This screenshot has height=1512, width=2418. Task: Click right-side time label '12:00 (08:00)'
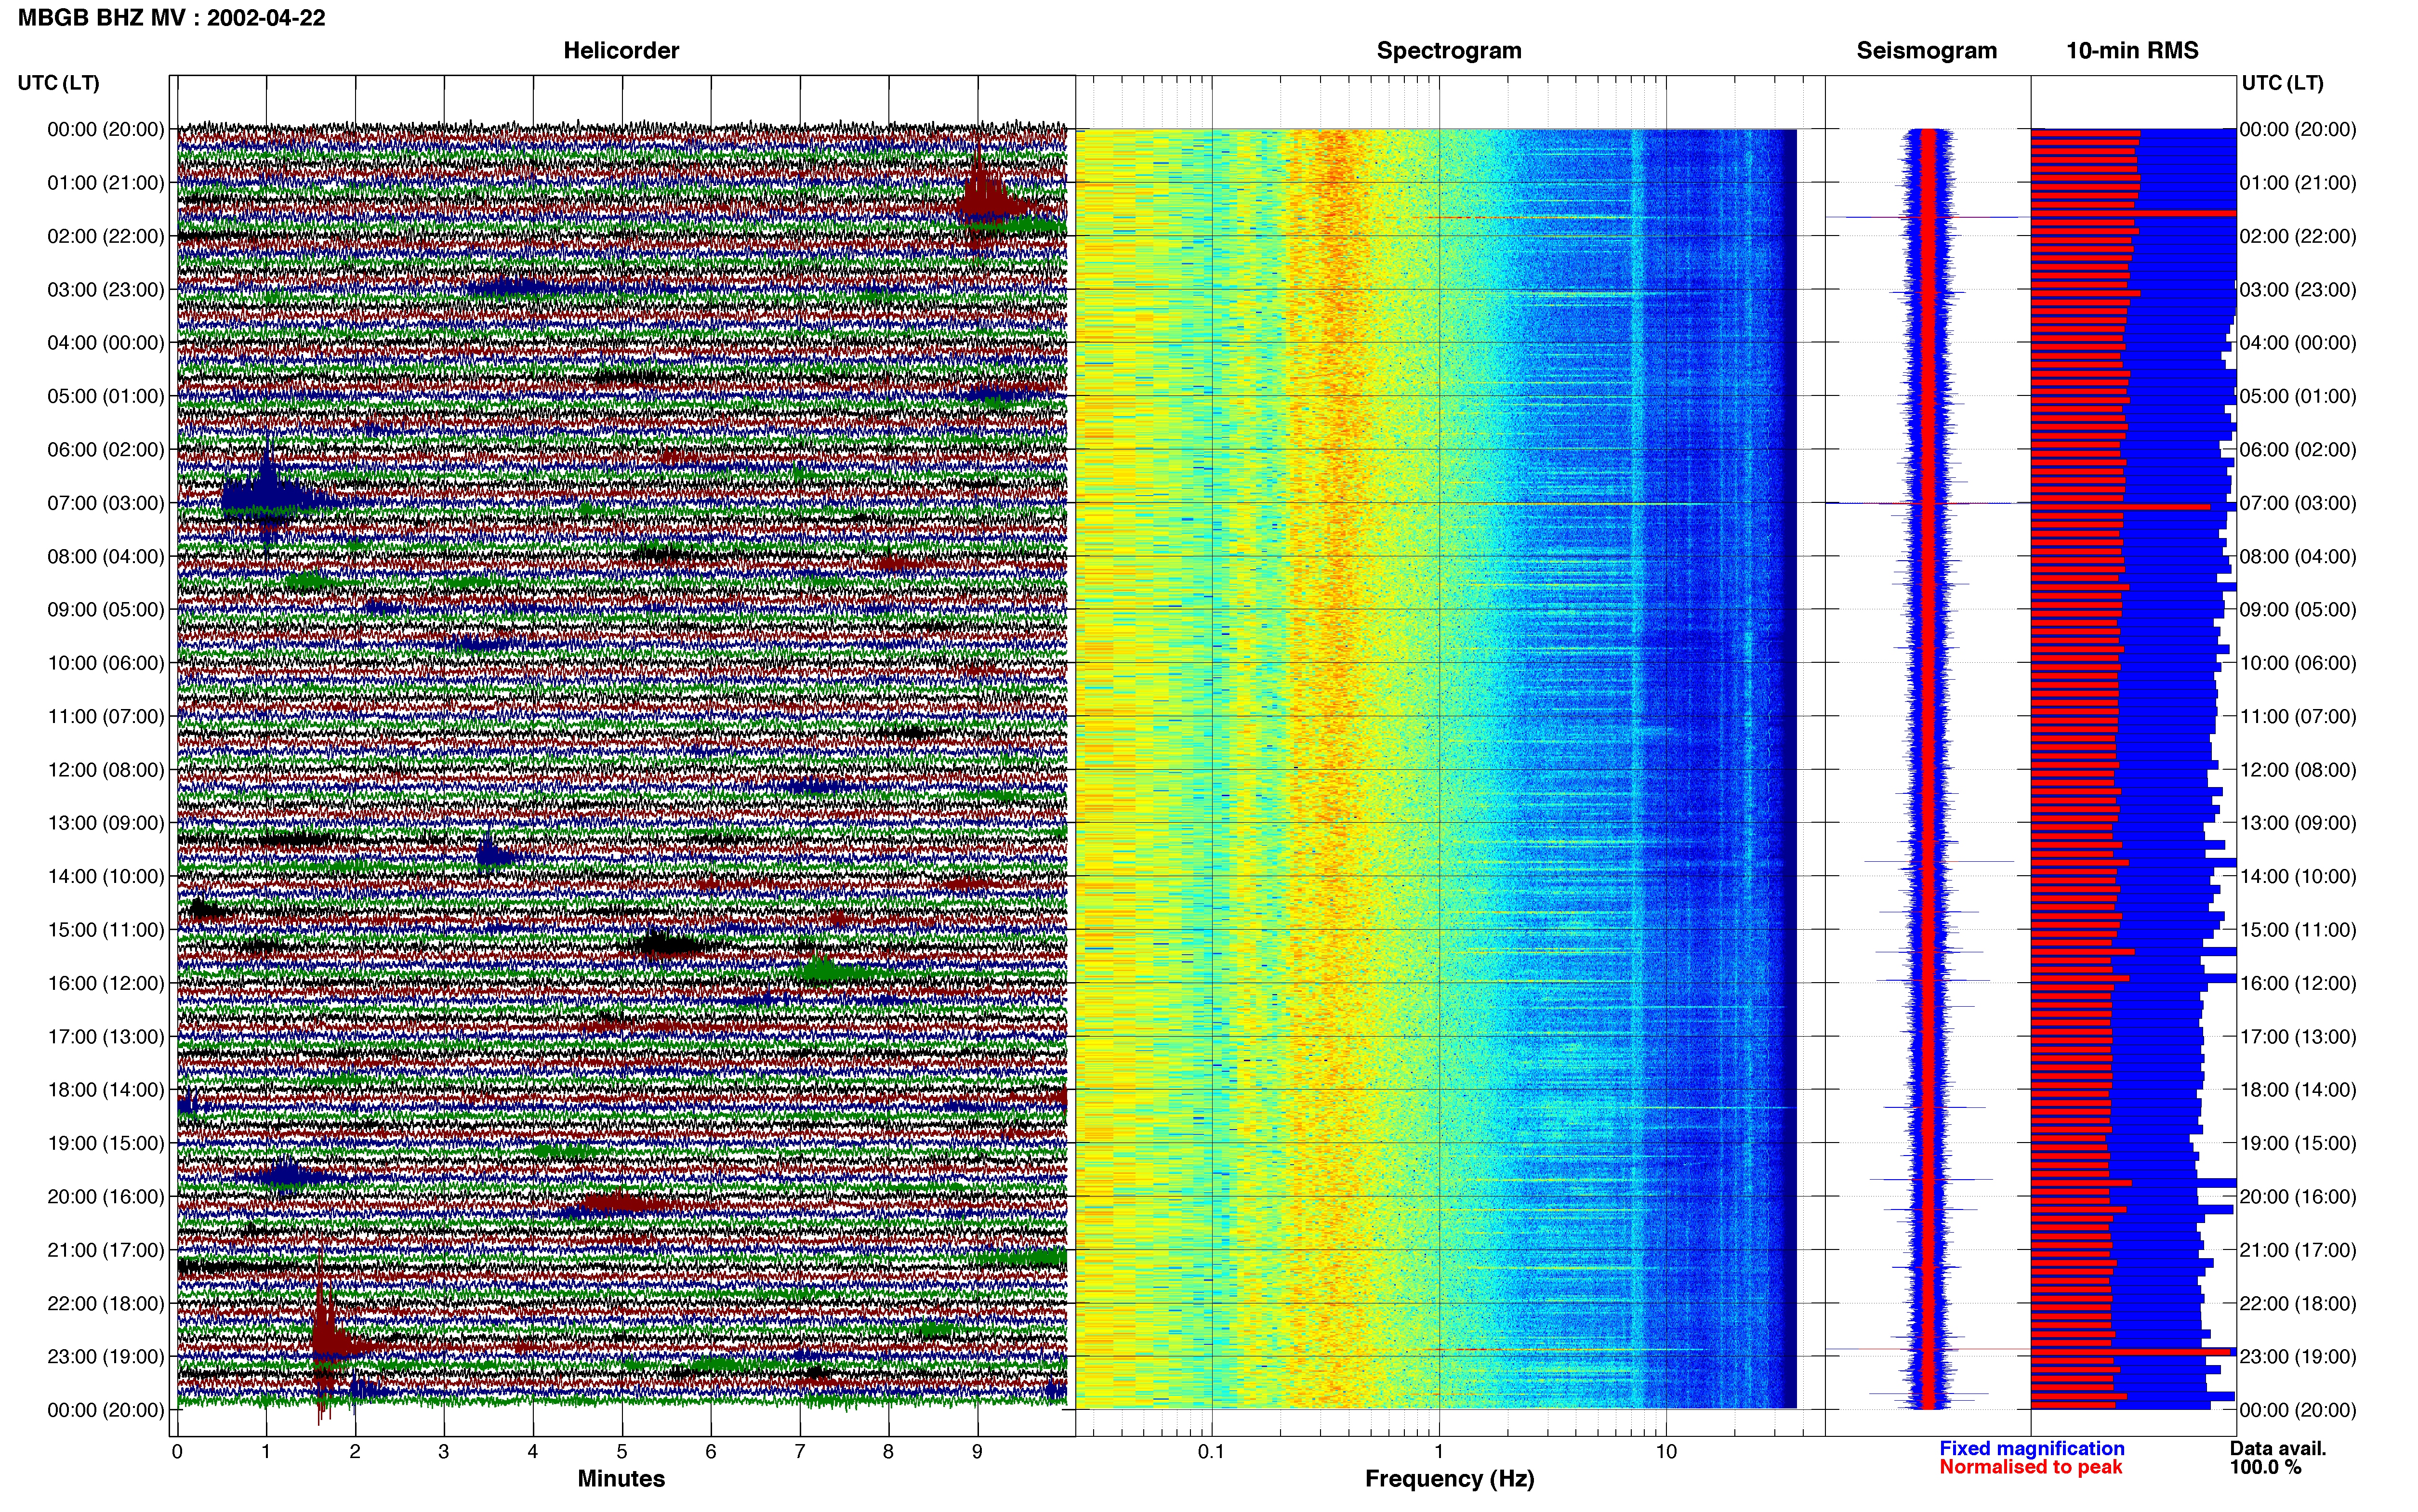click(2298, 770)
